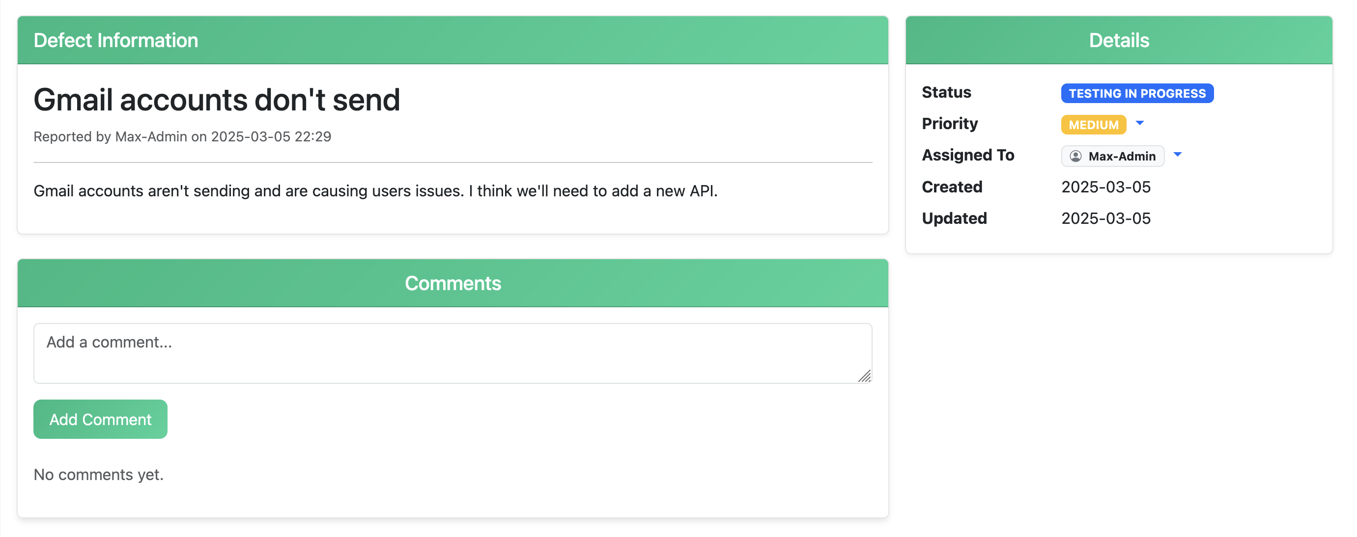Click the Details panel header
Screen dimensions: 1357x537
coord(1118,41)
